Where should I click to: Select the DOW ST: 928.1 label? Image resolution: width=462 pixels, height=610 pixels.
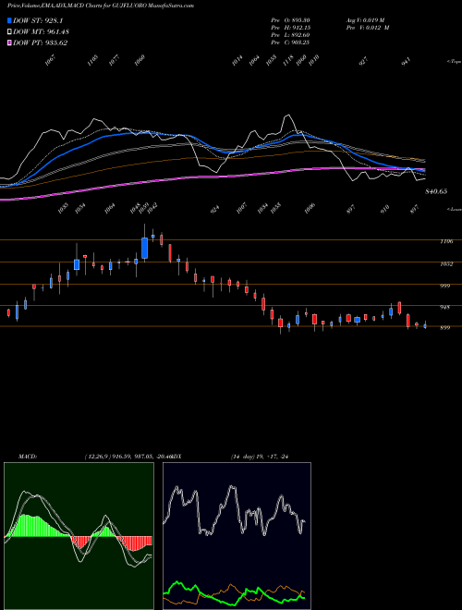38,20
